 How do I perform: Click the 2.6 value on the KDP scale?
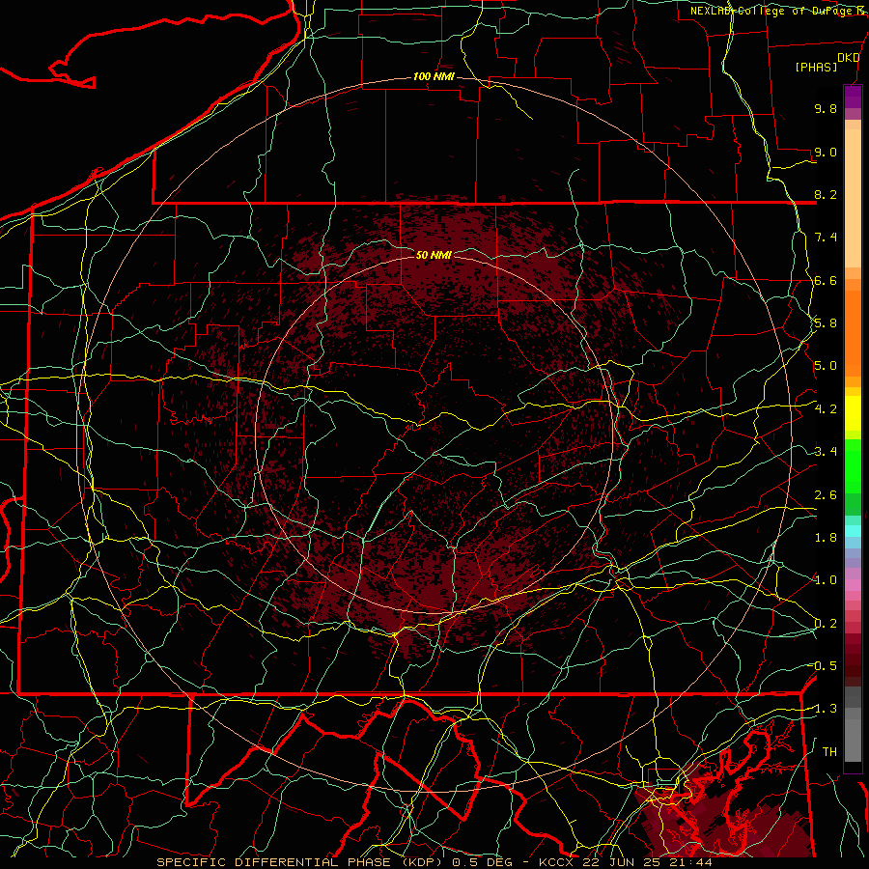coord(826,495)
